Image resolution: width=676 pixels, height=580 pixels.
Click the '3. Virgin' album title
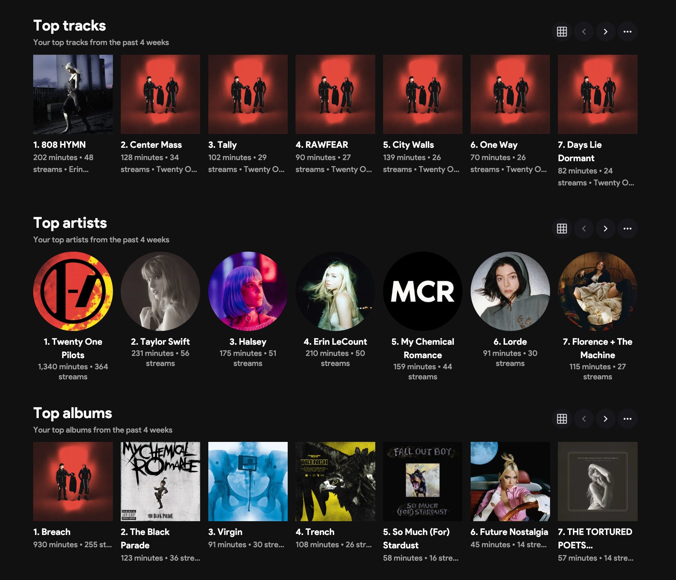tap(225, 532)
